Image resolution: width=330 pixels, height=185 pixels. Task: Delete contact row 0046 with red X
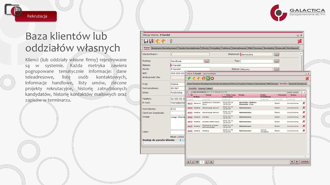pos(304,117)
